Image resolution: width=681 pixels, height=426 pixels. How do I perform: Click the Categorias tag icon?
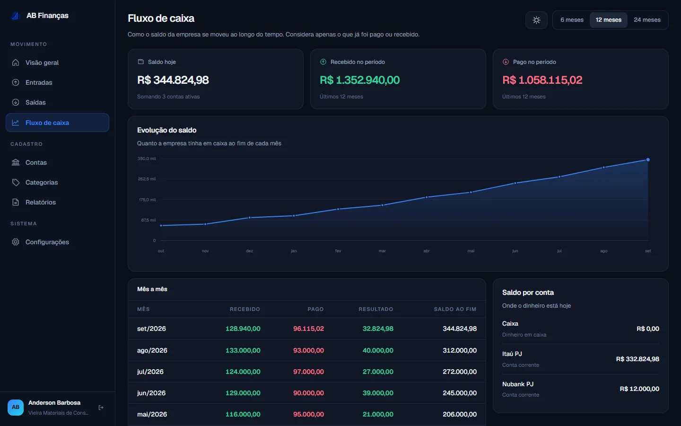16,182
